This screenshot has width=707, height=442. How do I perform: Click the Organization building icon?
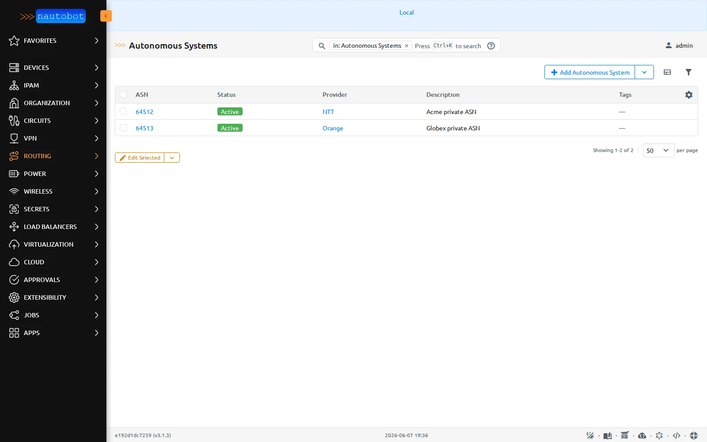tap(14, 103)
